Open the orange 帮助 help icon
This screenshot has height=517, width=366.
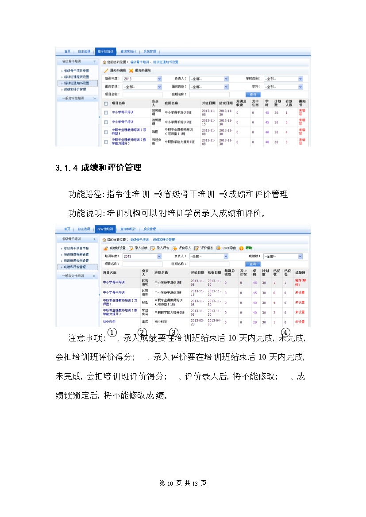click(x=241, y=248)
